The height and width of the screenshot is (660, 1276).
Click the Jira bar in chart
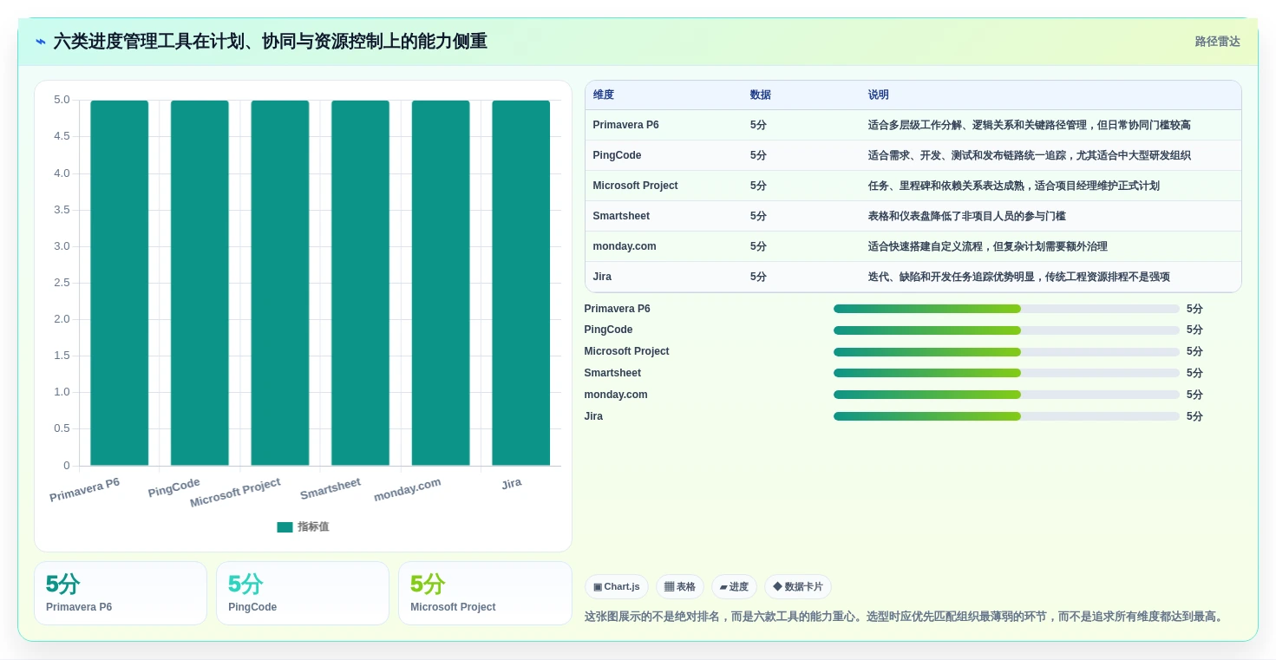(521, 283)
